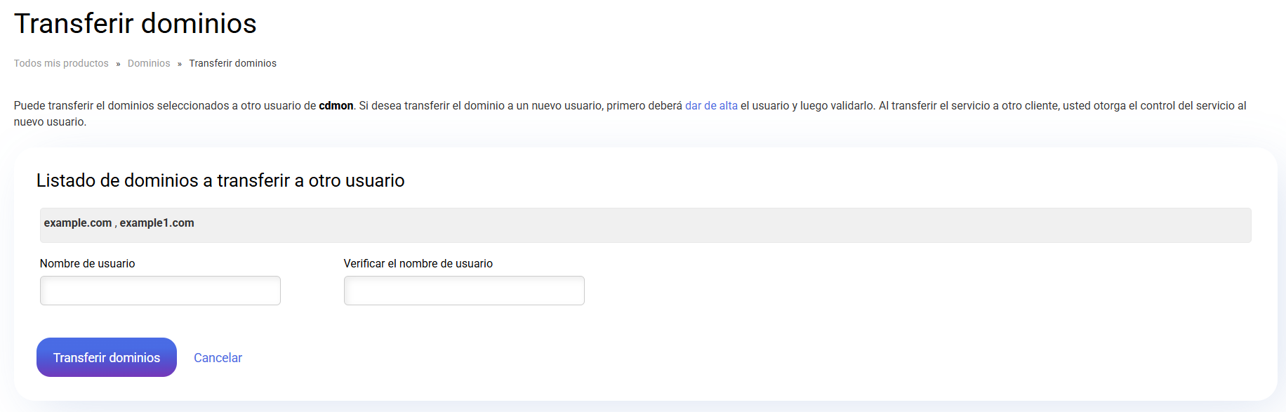This screenshot has height=412, width=1286.
Task: Go to the Dominios breadcrumb link
Action: click(x=149, y=63)
